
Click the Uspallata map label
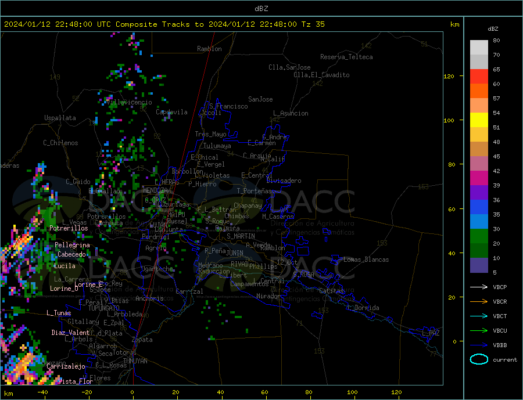click(x=60, y=118)
